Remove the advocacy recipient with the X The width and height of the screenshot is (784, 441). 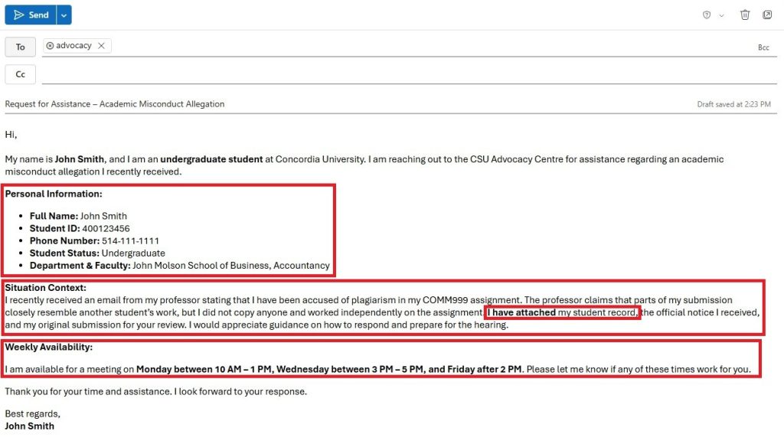point(102,45)
